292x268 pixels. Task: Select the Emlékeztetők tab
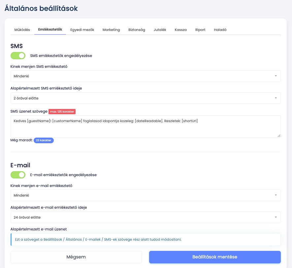pyautogui.click(x=50, y=30)
